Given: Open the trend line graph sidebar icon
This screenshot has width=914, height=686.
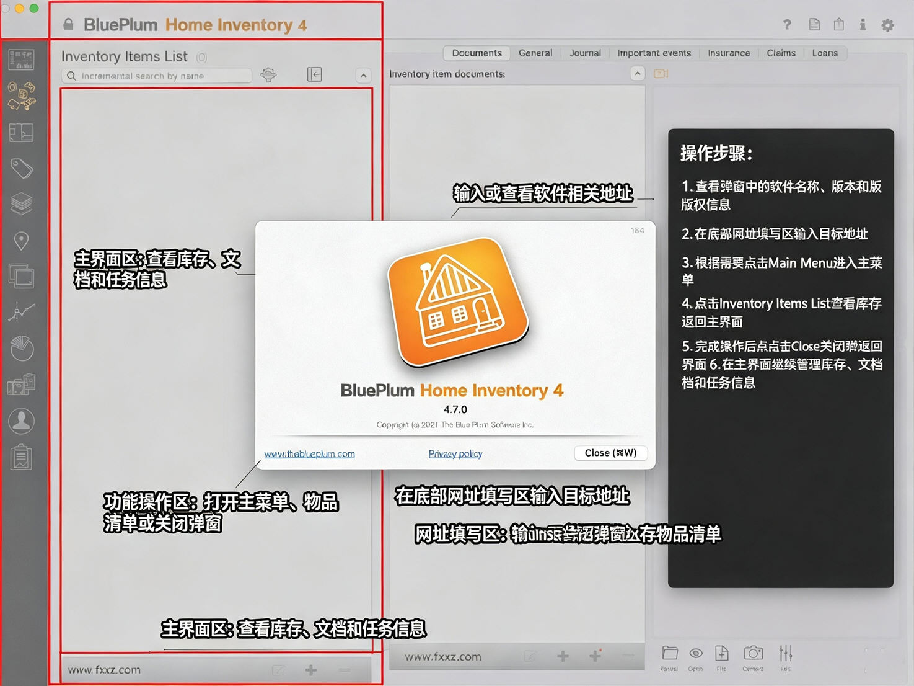Looking at the screenshot, I should coord(21,311).
